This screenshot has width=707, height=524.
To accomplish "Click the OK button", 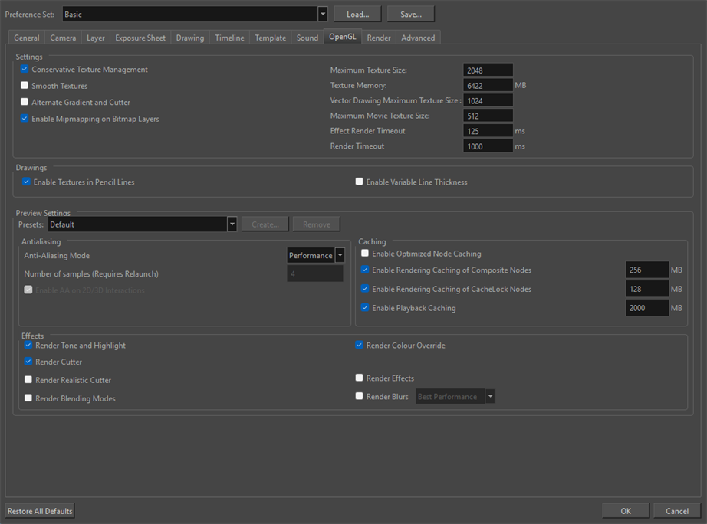I will (626, 511).
